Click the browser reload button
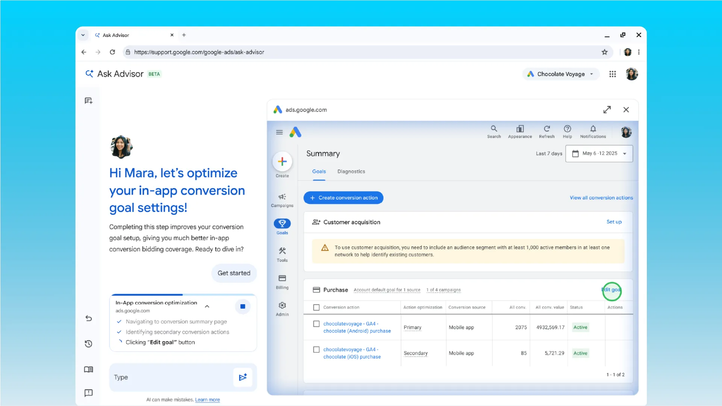The width and height of the screenshot is (722, 406). (x=112, y=52)
